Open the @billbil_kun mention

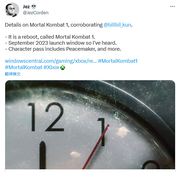(x=117, y=25)
